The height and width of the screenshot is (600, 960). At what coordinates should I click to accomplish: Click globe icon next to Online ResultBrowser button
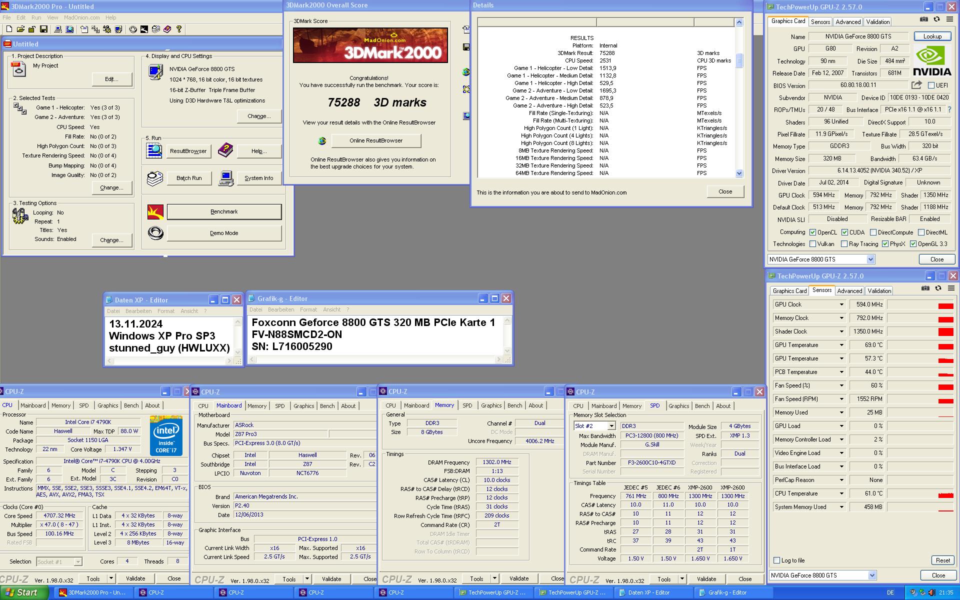(322, 141)
